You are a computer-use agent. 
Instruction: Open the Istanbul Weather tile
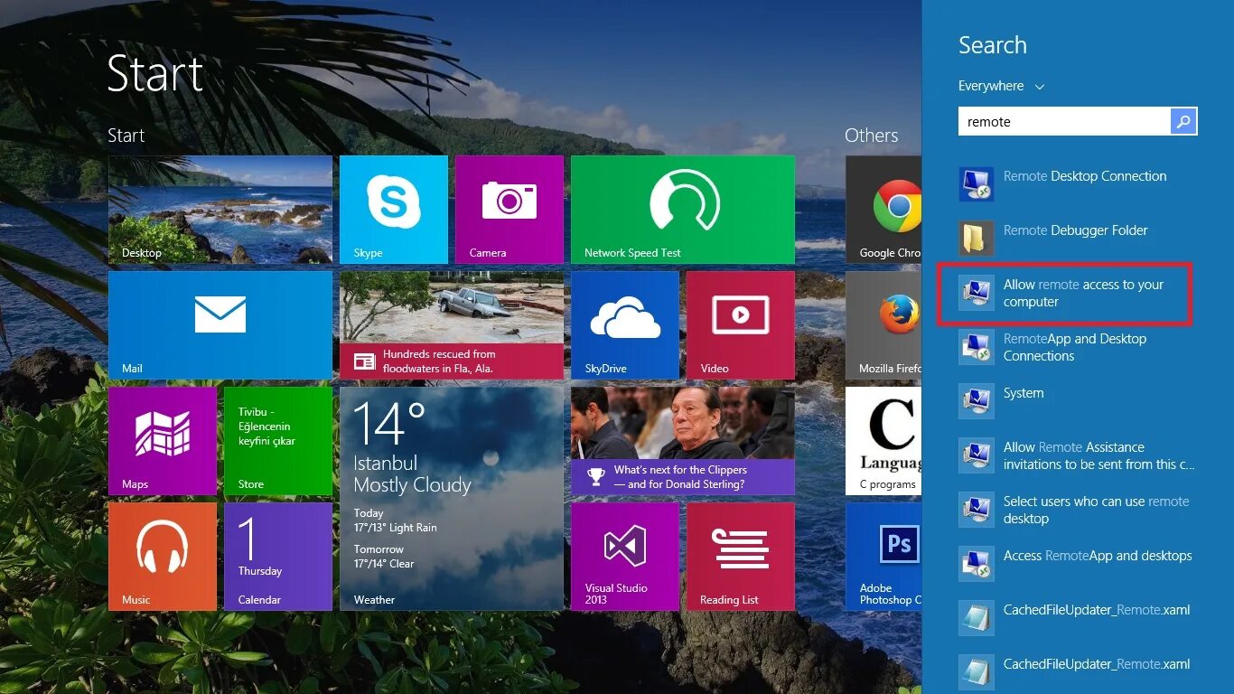click(x=452, y=499)
